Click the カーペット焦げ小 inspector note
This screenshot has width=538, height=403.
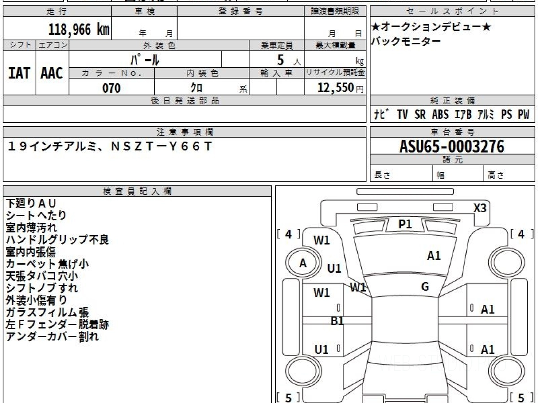click(47, 264)
